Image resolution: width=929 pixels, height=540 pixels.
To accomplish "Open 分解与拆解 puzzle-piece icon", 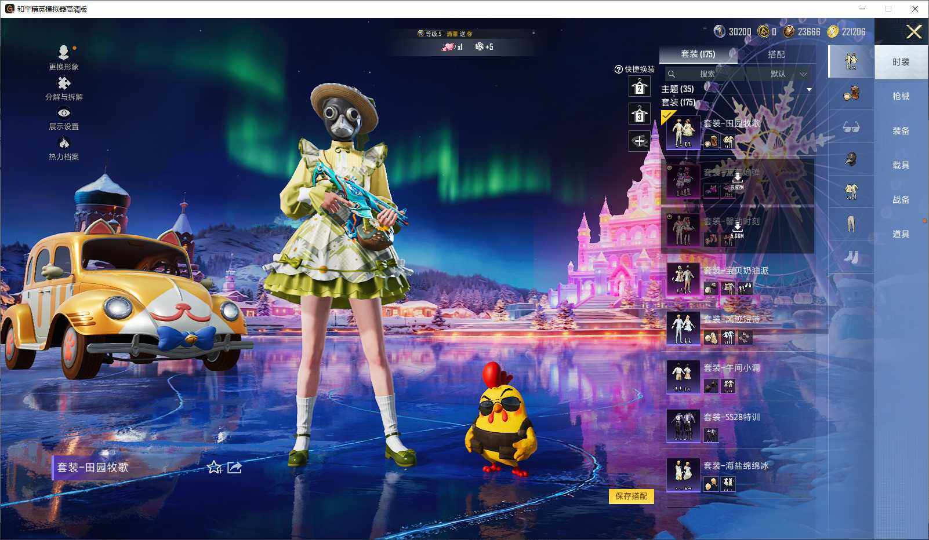I will [64, 83].
